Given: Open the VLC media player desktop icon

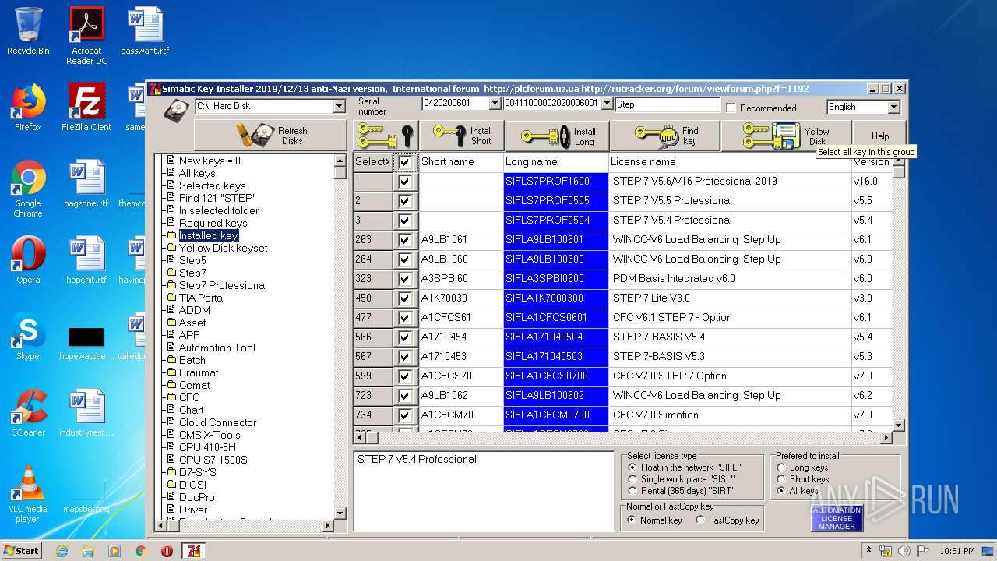Looking at the screenshot, I should (28, 495).
